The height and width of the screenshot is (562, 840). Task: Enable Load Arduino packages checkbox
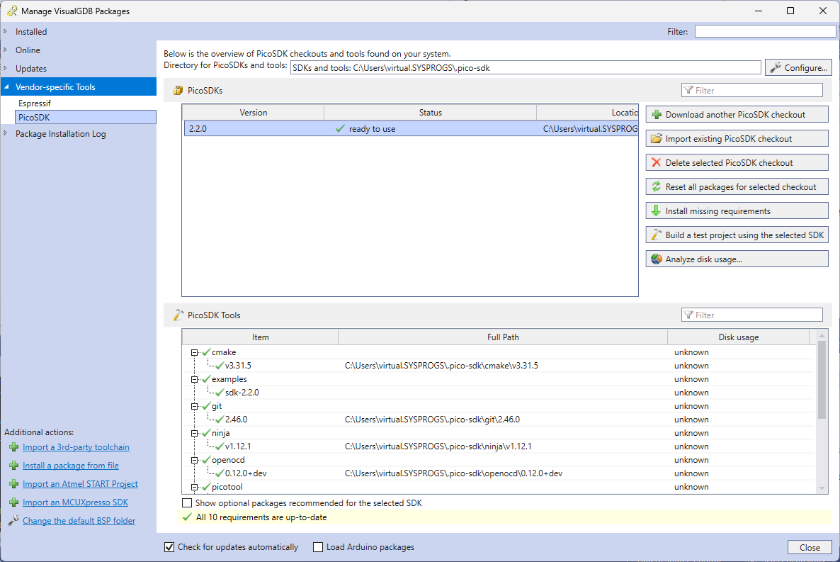tap(318, 547)
